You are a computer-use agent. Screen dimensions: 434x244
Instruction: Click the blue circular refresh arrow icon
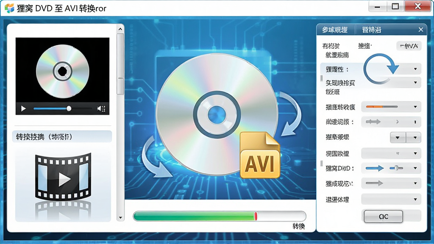coord(380,69)
